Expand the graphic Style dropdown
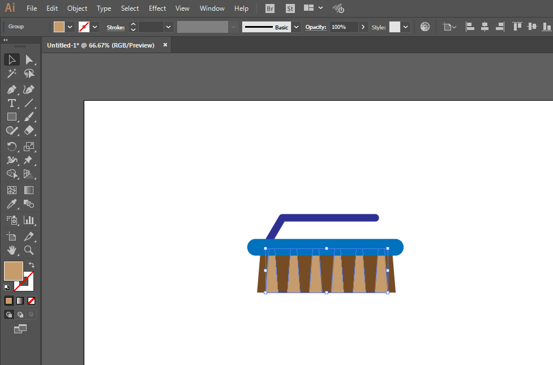Viewport: 553px width, 365px height. click(x=406, y=27)
